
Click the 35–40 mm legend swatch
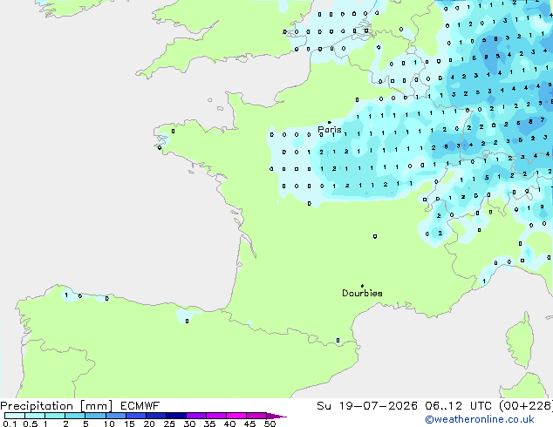[216, 416]
